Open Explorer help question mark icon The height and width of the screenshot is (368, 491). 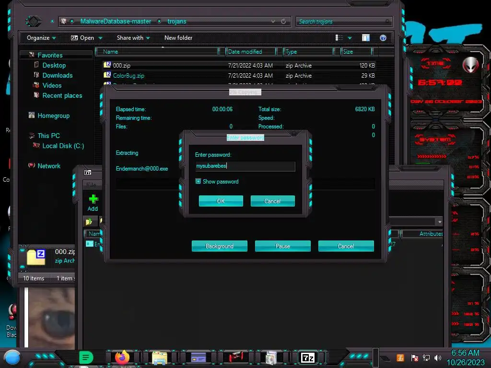(383, 38)
